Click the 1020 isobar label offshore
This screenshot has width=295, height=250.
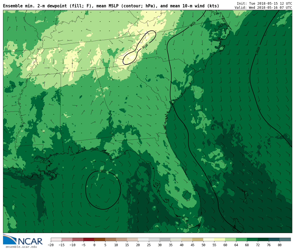coord(258,50)
